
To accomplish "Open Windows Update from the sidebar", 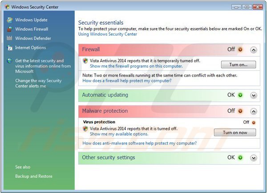I will point(31,20).
